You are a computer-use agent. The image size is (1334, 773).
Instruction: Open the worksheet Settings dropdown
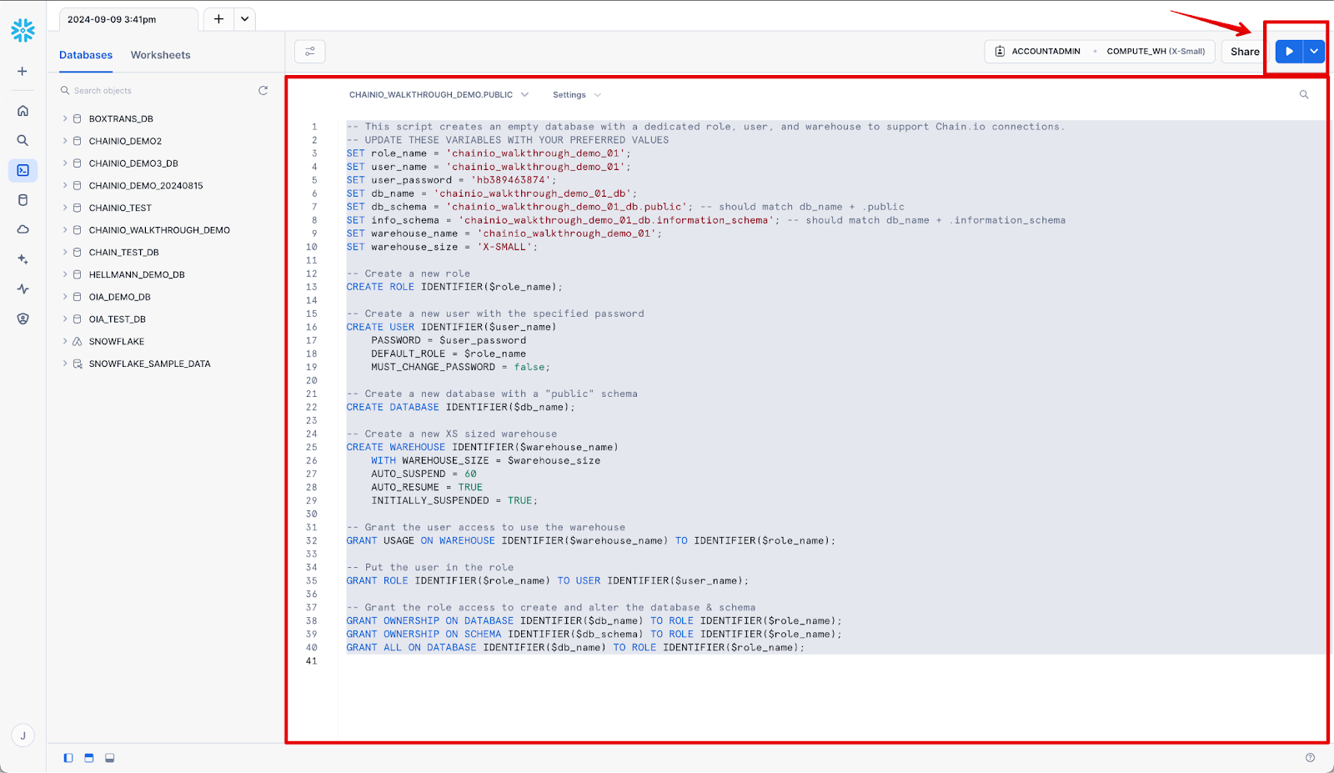[576, 95]
